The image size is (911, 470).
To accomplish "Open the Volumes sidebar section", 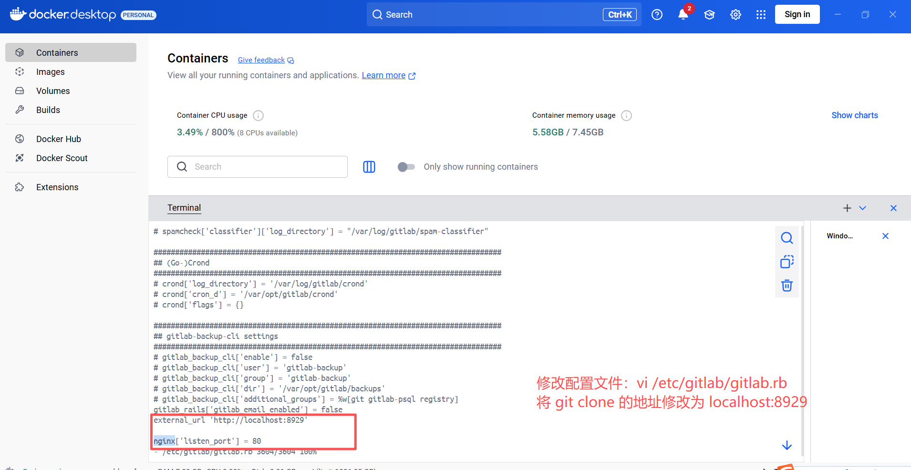I will click(x=71, y=91).
